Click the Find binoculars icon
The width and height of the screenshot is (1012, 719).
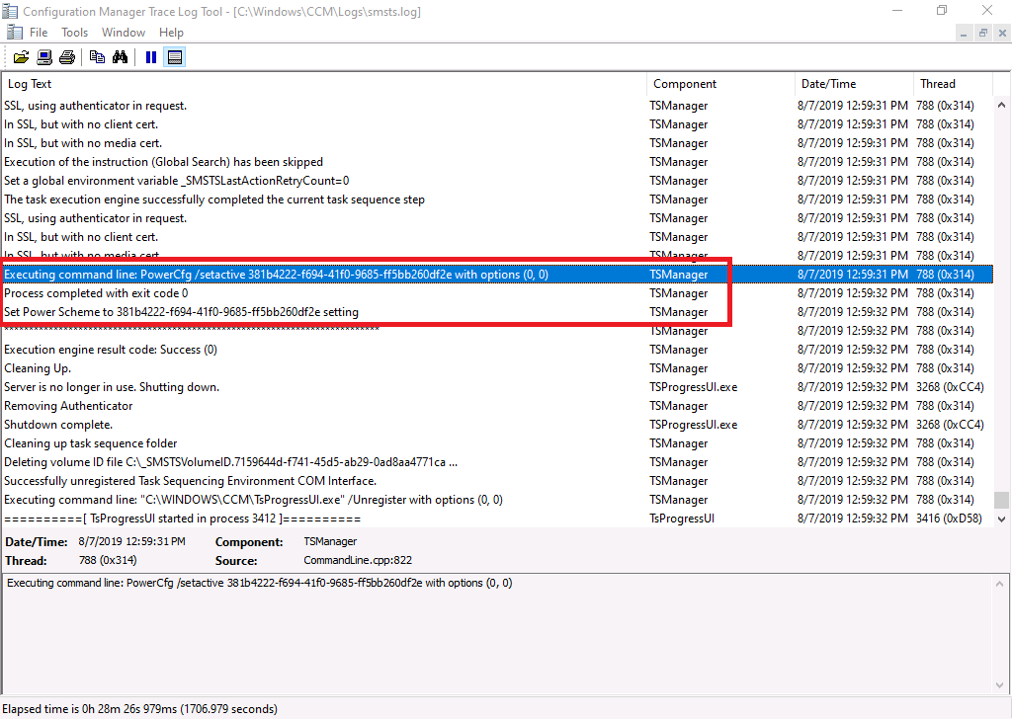point(120,57)
